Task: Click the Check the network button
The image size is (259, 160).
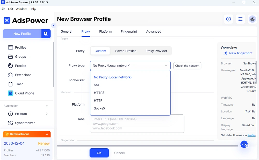Action: coord(187,66)
